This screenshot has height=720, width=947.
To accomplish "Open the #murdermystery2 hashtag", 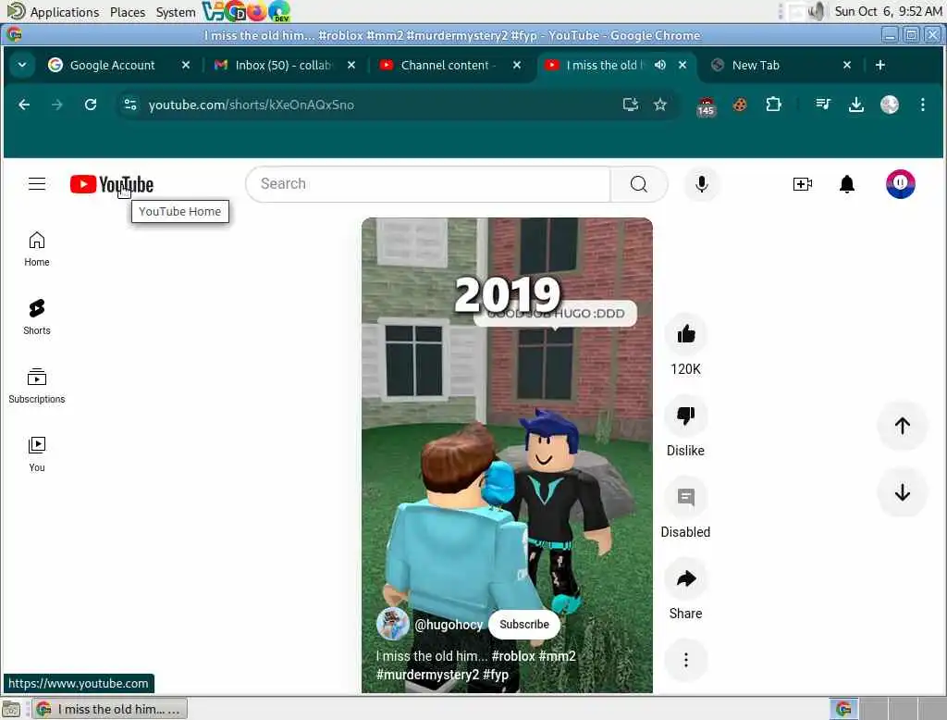I will pyautogui.click(x=427, y=674).
